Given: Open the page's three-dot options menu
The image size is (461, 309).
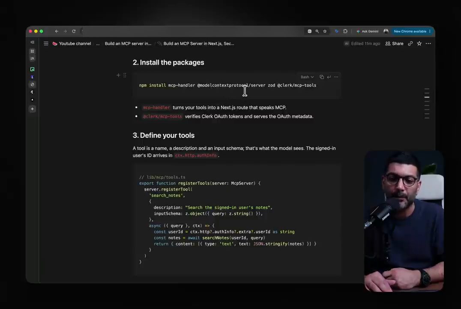Looking at the screenshot, I should (x=428, y=44).
